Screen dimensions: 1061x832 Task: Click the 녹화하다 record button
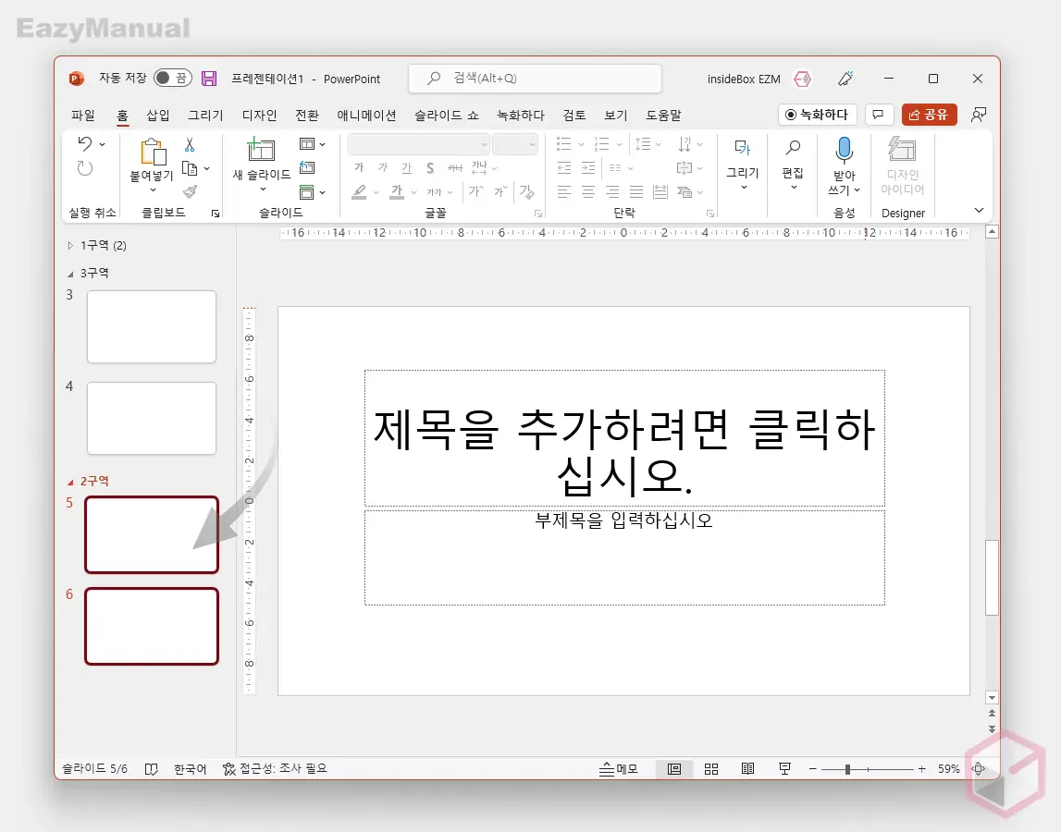click(x=817, y=115)
